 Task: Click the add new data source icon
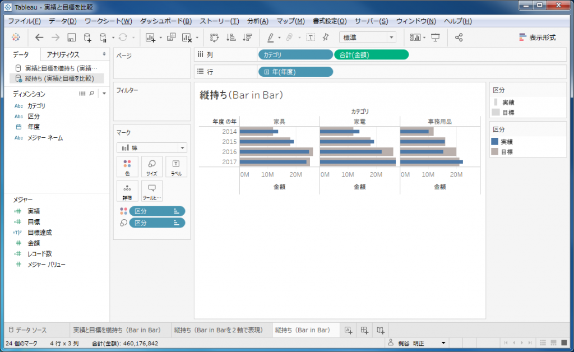(x=87, y=38)
